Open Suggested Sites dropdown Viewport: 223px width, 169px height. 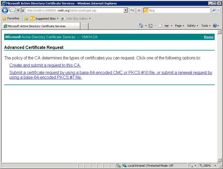click(44, 19)
